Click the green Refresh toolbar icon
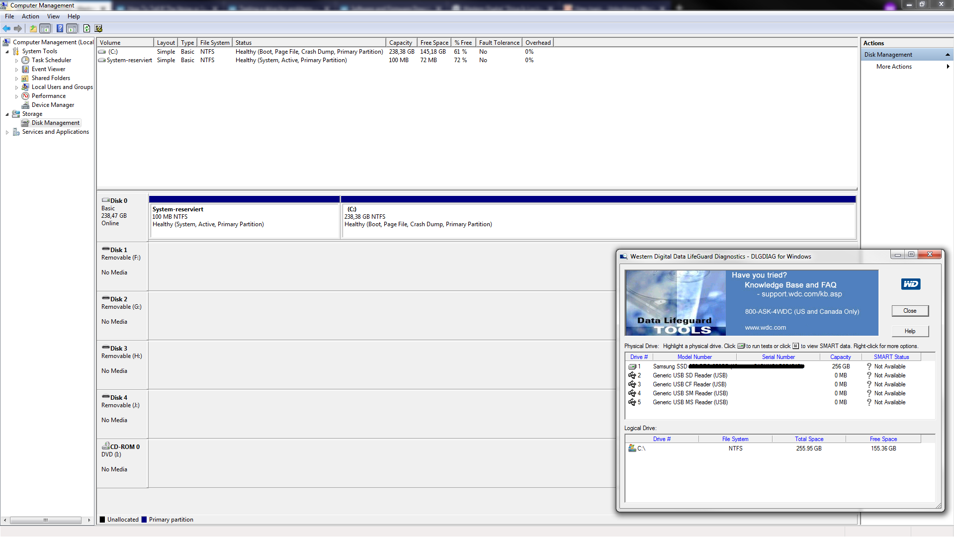The image size is (954, 537). click(x=87, y=28)
